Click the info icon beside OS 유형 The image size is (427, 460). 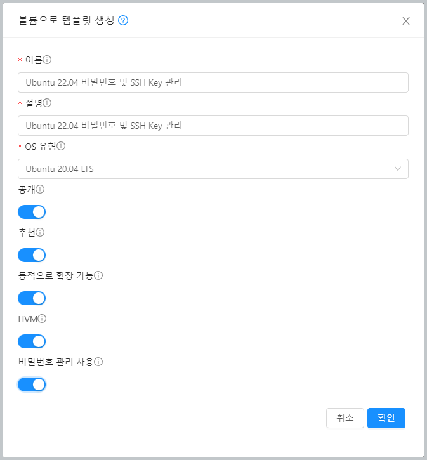[61, 146]
